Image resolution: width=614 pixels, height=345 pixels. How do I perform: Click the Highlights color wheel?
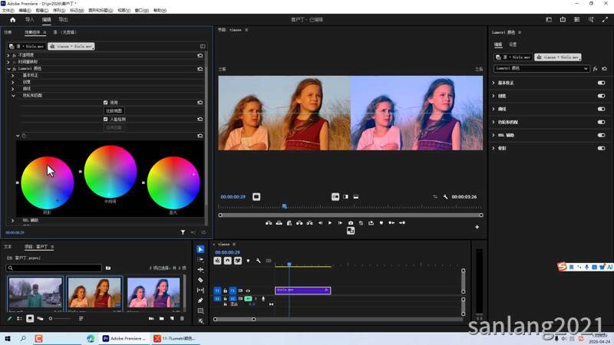[173, 182]
